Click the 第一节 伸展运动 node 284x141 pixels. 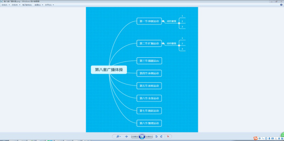point(149,21)
